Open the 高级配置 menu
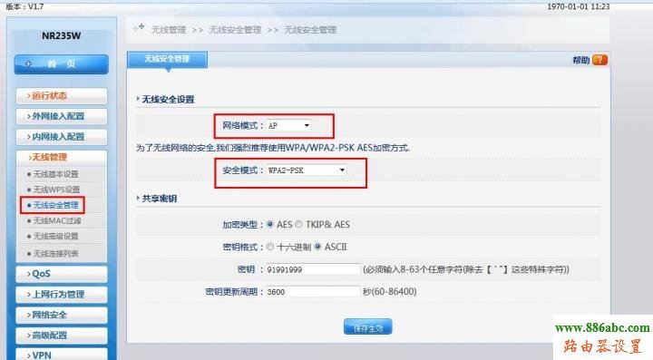Screen dimensions: 653x360 pos(62,335)
